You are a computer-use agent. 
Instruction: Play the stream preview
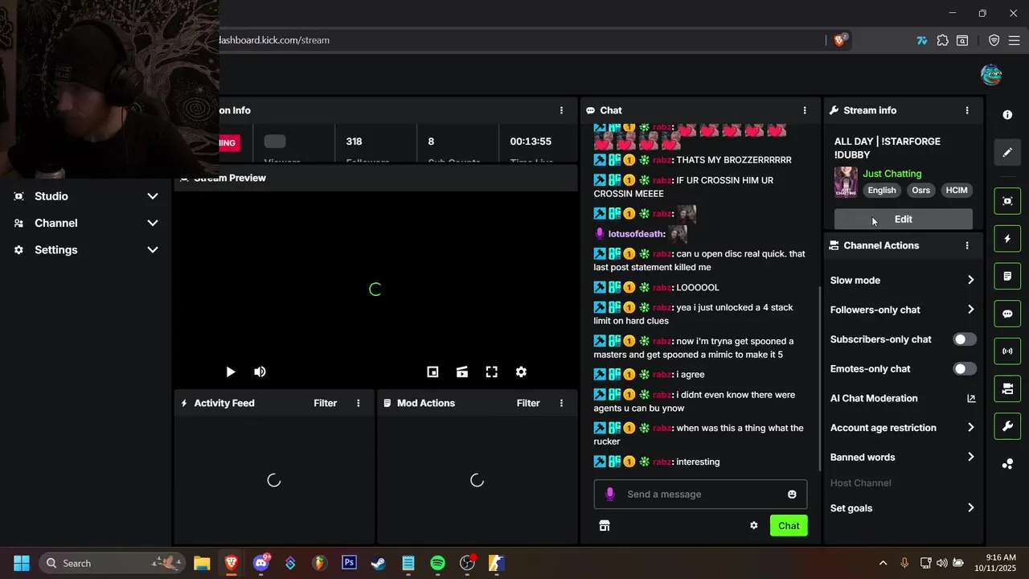coord(231,372)
